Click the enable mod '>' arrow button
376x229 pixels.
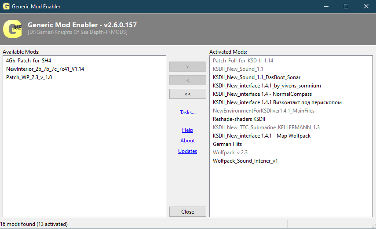coord(187,67)
